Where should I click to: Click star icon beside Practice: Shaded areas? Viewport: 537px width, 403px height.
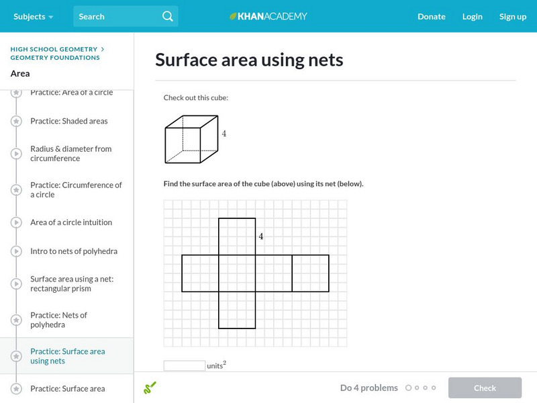click(16, 121)
